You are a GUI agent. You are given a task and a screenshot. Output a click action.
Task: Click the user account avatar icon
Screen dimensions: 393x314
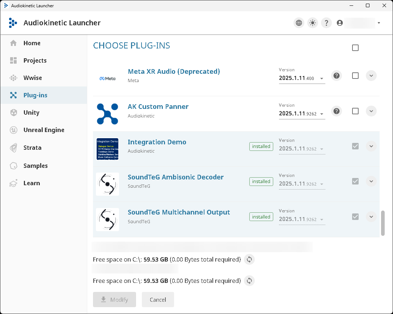pyautogui.click(x=339, y=23)
